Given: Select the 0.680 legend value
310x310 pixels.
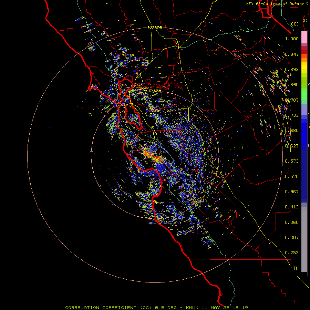Looking at the screenshot, I should 292,131.
